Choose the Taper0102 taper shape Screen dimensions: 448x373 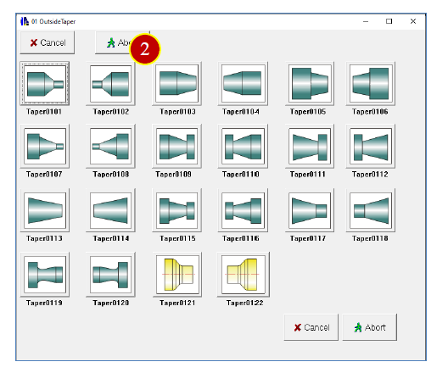point(110,84)
